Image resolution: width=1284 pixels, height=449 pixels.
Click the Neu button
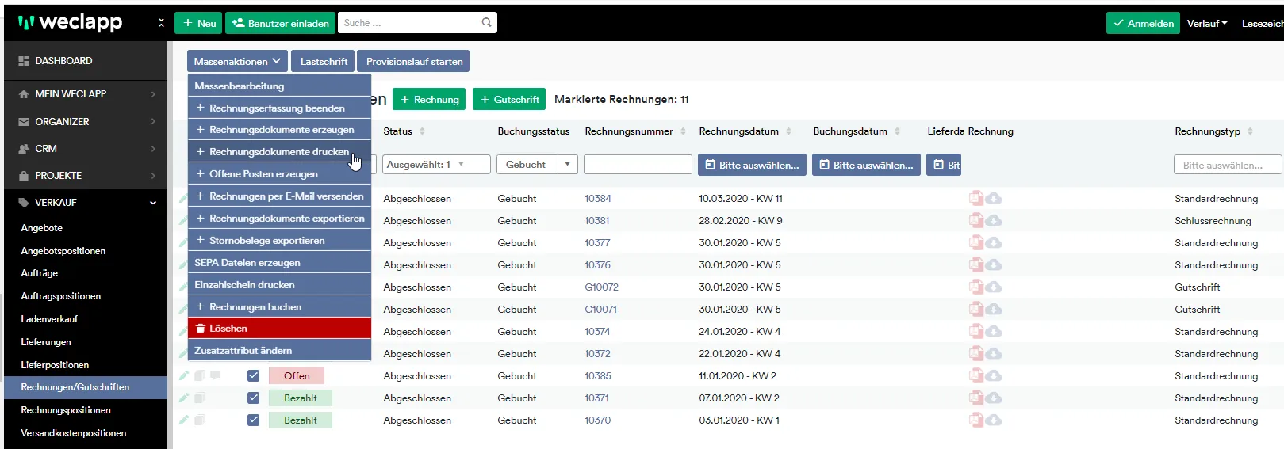click(198, 23)
